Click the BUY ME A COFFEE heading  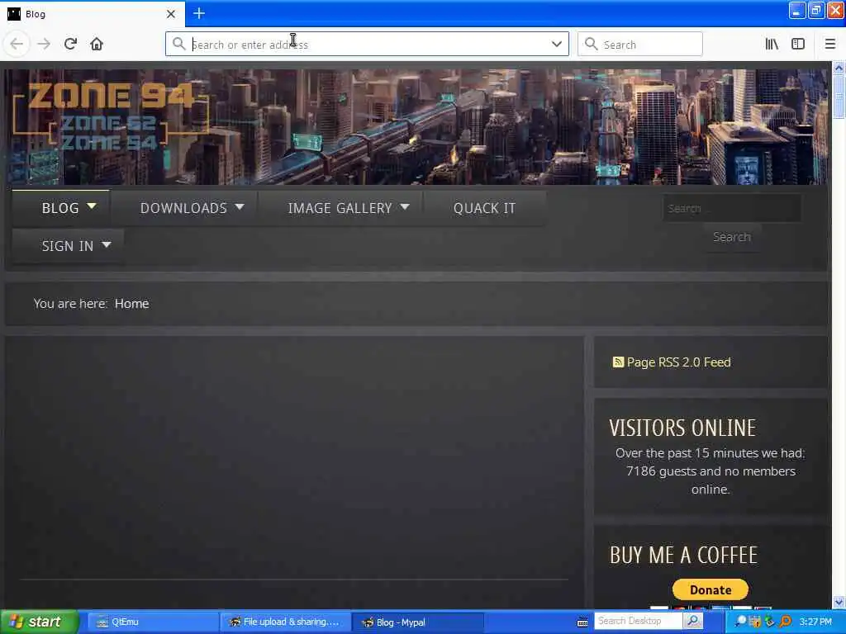683,555
